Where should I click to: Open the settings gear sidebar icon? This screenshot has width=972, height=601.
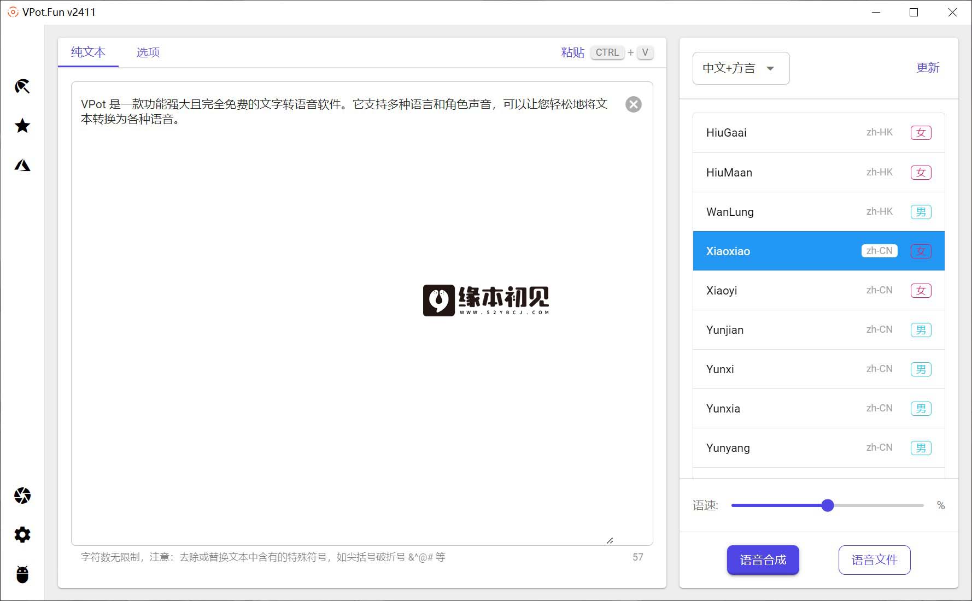click(22, 535)
